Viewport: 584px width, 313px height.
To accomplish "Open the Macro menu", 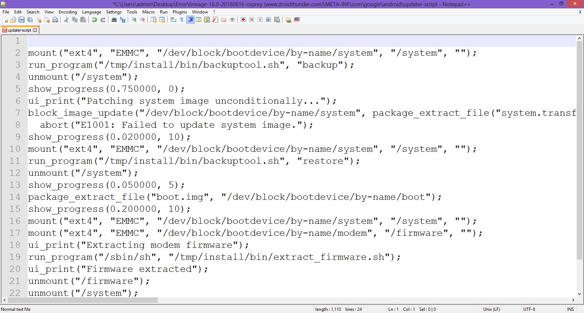I will pos(149,12).
